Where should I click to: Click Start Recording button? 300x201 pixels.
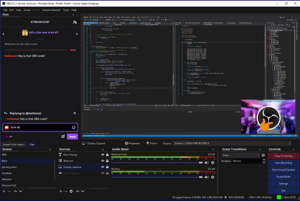coord(283,163)
